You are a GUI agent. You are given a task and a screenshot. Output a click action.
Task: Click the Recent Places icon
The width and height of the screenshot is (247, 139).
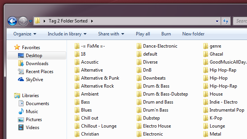[x=21, y=71]
